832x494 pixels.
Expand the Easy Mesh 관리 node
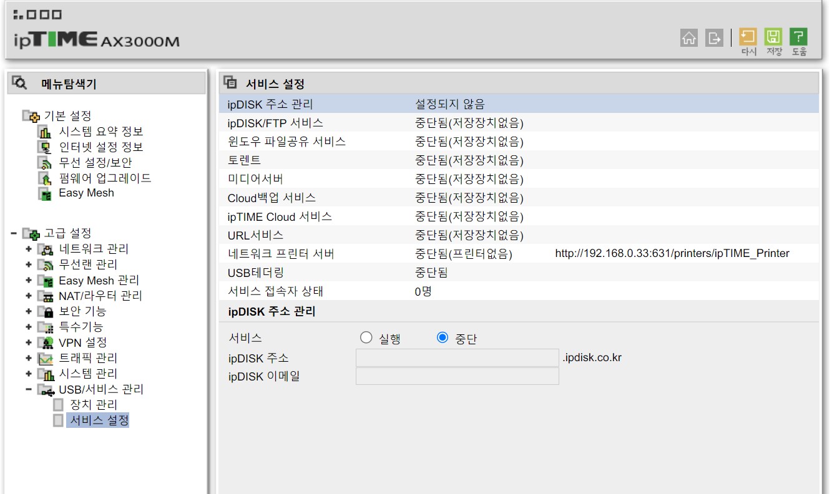pos(29,280)
